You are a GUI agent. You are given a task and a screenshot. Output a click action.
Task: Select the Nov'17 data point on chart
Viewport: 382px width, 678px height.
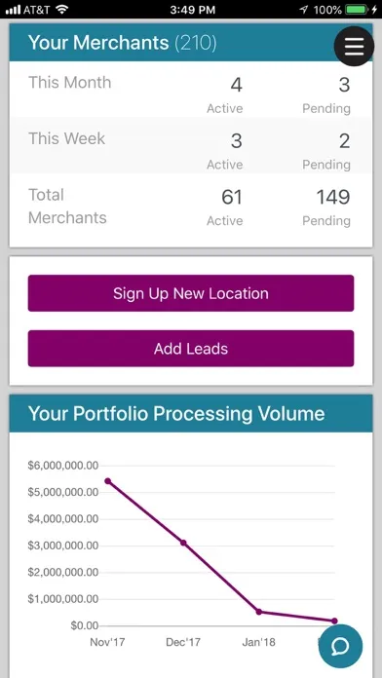pyautogui.click(x=108, y=481)
